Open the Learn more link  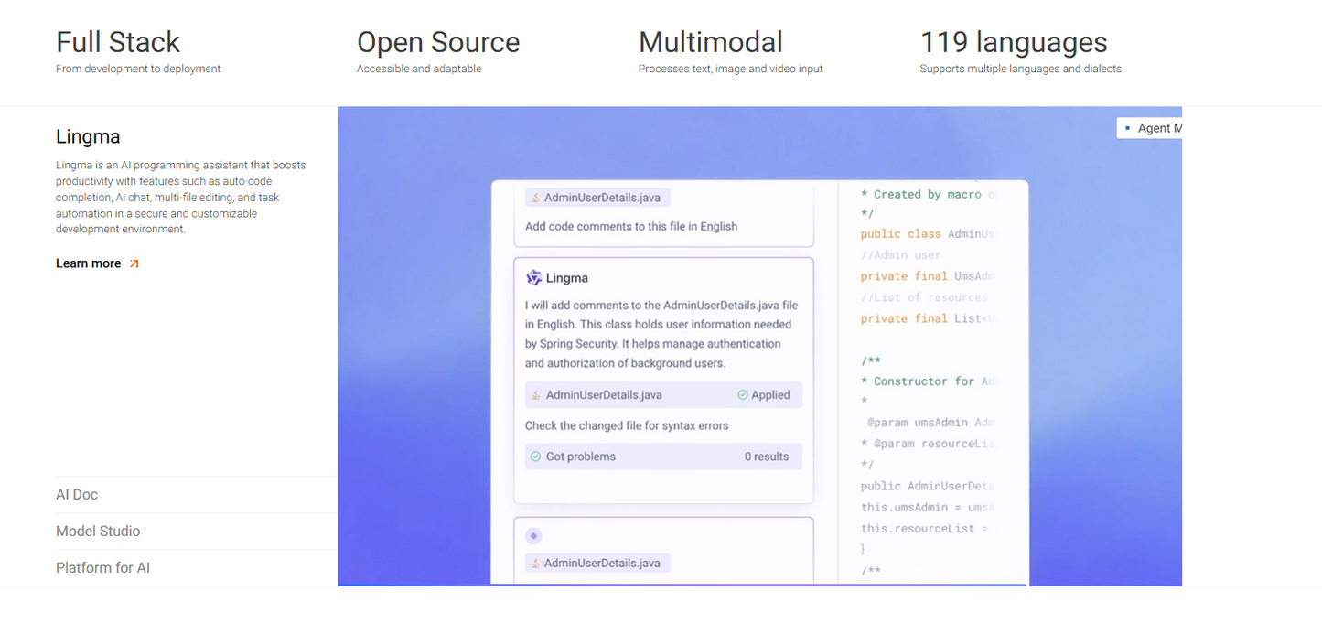tap(88, 263)
